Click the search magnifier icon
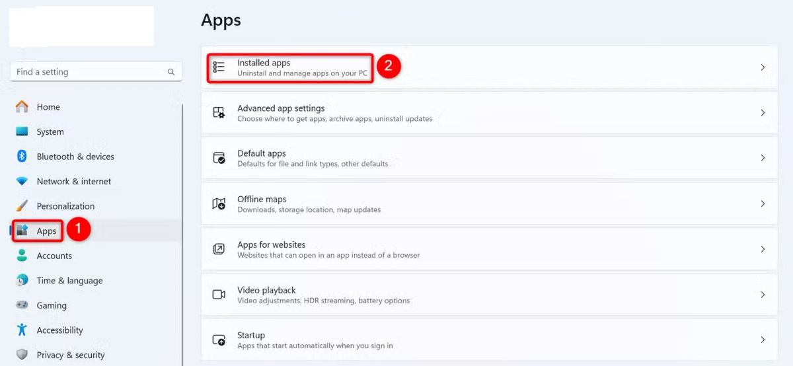793x366 pixels. pos(171,72)
